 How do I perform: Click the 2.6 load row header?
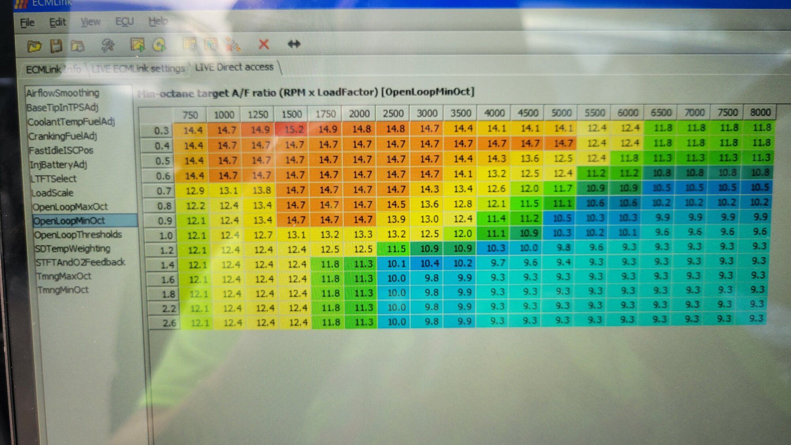pyautogui.click(x=165, y=323)
